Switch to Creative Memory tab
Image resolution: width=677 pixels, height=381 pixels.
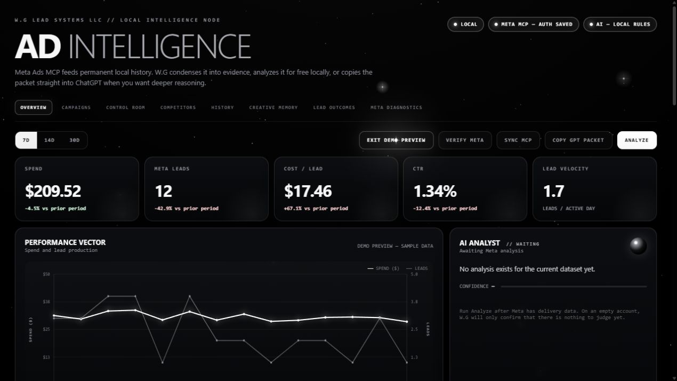[273, 107]
